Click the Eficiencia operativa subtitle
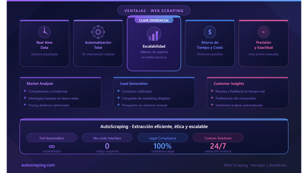Viewport: 308px width, 173px height. [210, 54]
